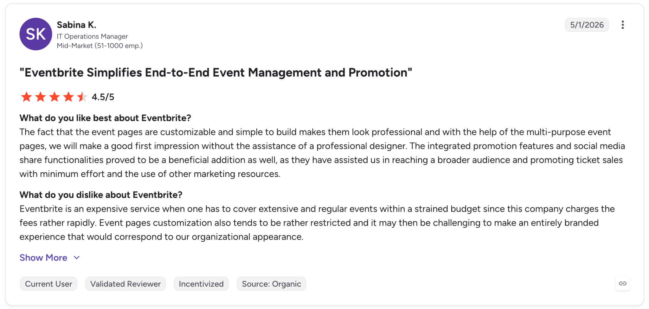
Task: Open the review title about Event Management
Action: (216, 73)
